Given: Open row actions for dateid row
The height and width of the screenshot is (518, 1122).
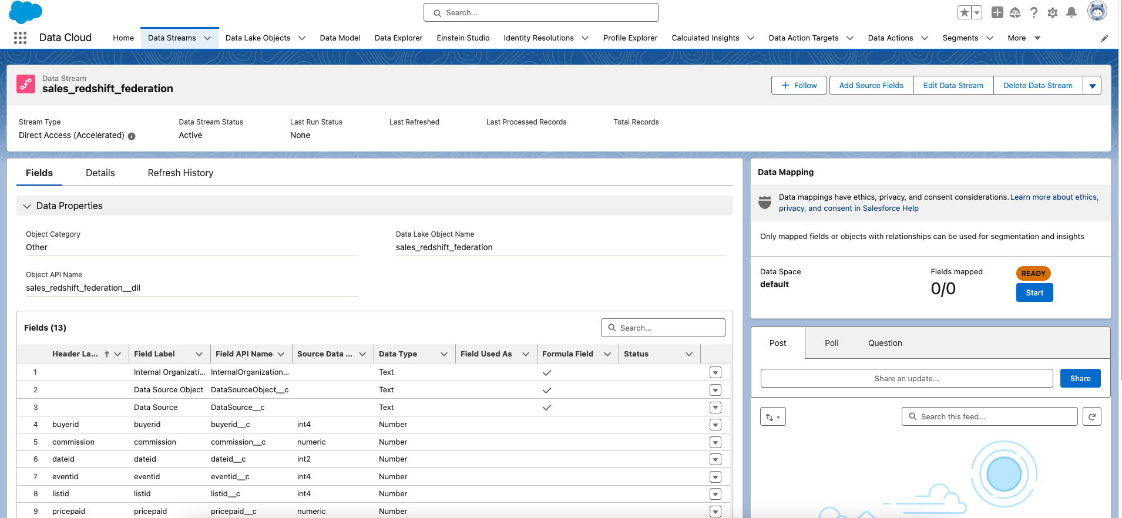Looking at the screenshot, I should tap(715, 459).
